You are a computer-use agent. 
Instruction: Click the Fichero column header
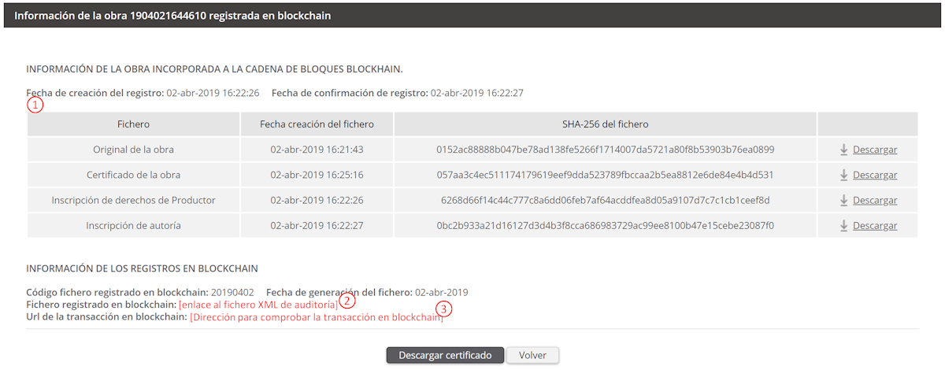pyautogui.click(x=133, y=124)
